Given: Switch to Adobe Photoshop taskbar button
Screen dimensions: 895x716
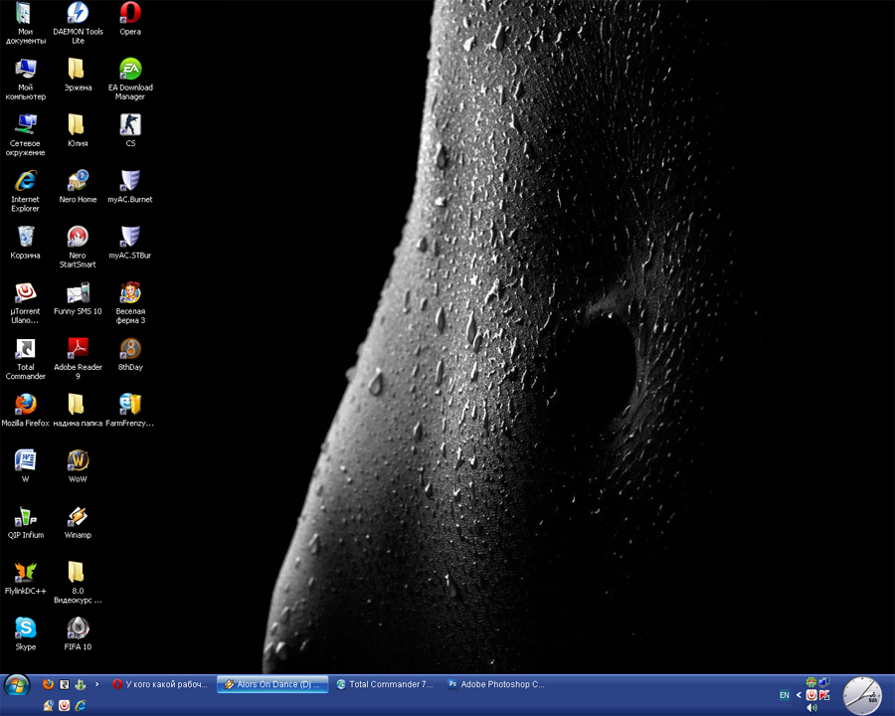Looking at the screenshot, I should pos(495,684).
